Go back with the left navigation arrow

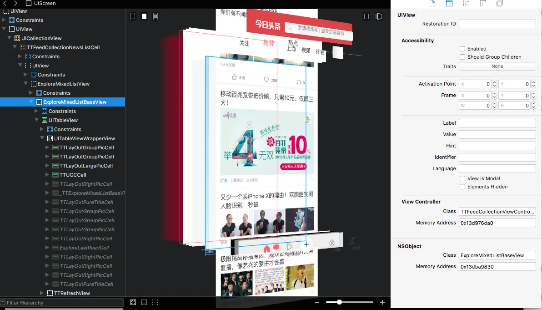tap(5, 3)
